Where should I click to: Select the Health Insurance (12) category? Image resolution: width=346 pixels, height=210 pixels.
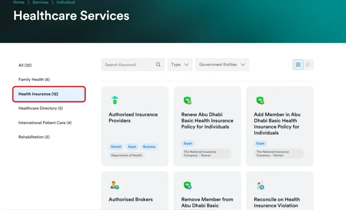pos(49,94)
